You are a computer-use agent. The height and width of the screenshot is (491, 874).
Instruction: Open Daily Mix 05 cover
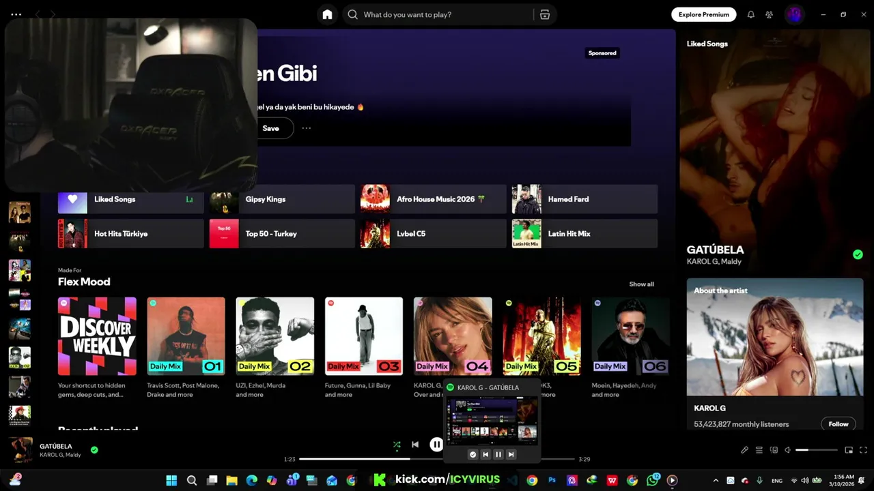click(x=542, y=336)
